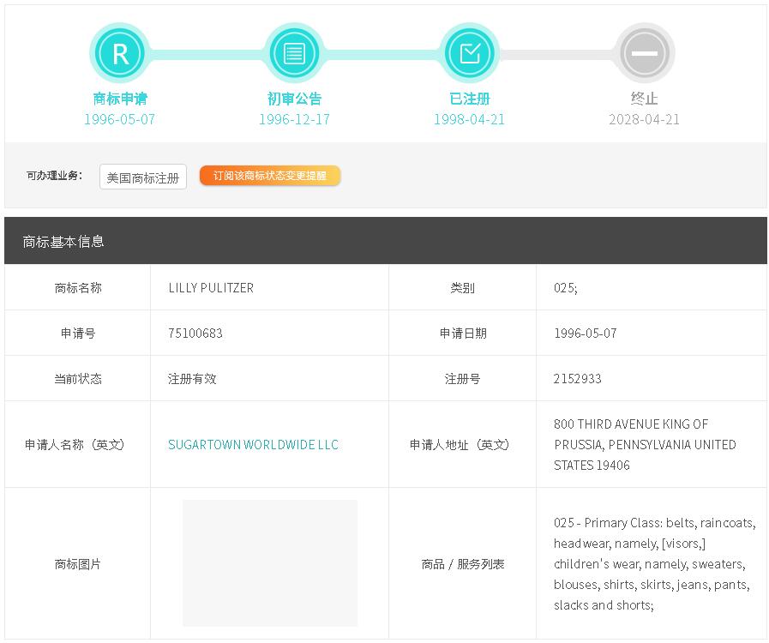Image resolution: width=769 pixels, height=643 pixels.
Task: Click the grey 终止 minus icon
Action: (x=644, y=53)
